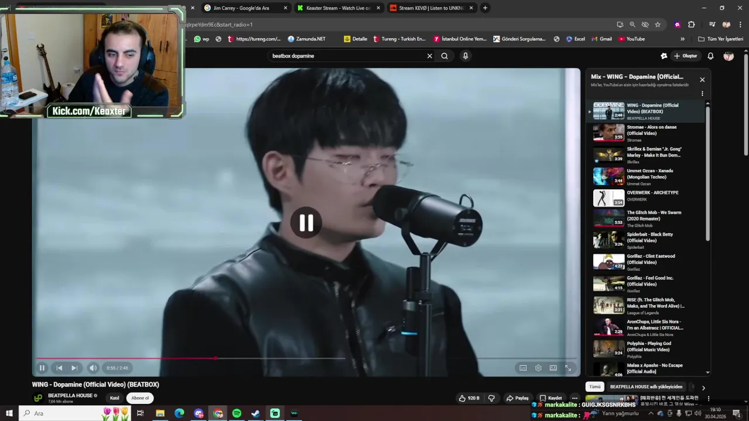The width and height of the screenshot is (749, 421).
Task: Select The Glitch Mob - We Swarm
Action: pyautogui.click(x=647, y=218)
